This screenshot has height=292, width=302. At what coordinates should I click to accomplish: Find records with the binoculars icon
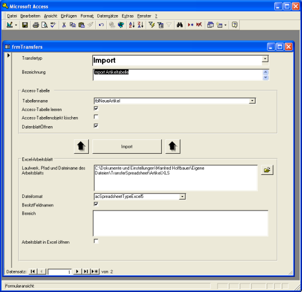click(179, 25)
